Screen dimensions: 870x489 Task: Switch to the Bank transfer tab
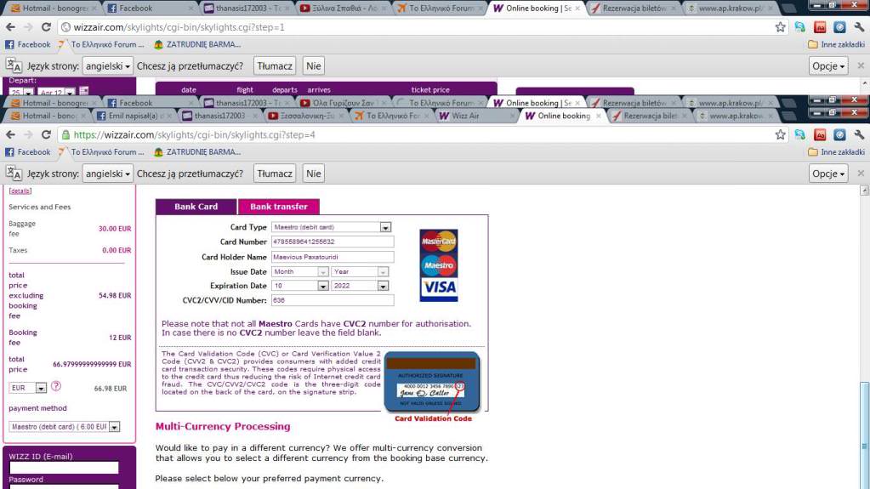[x=279, y=207]
